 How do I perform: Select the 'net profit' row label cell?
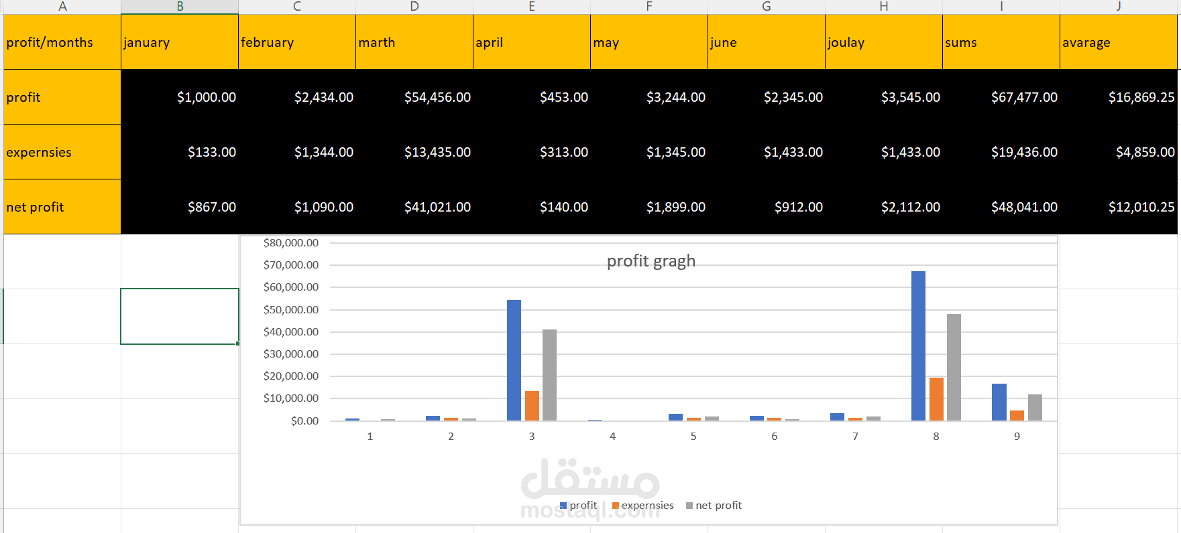click(62, 207)
